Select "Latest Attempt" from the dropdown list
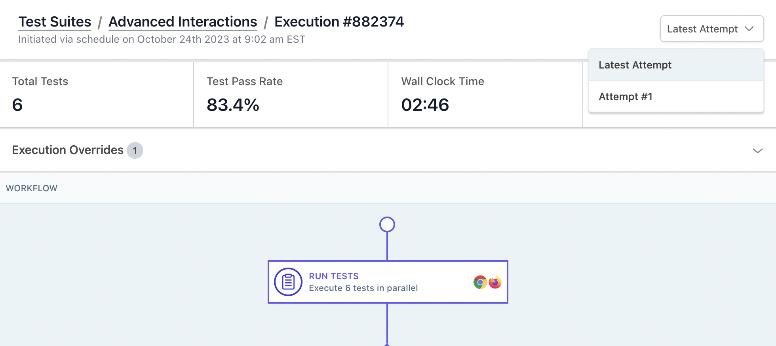Viewport: 776px width, 346px height. 635,65
